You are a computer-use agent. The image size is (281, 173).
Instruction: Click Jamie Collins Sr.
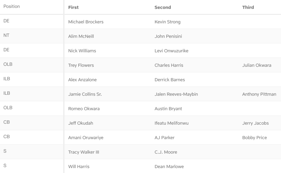85,94
